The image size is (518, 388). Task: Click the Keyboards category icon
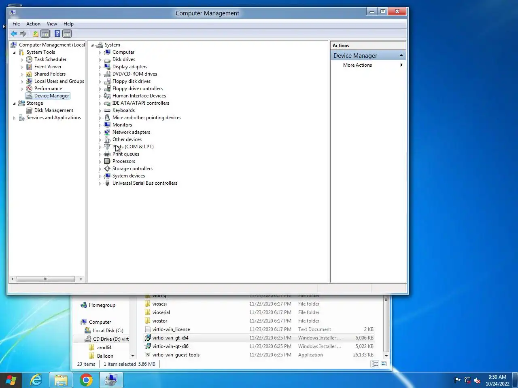[107, 110]
